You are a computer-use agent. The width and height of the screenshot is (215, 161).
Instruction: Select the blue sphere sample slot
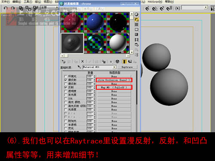95,22
